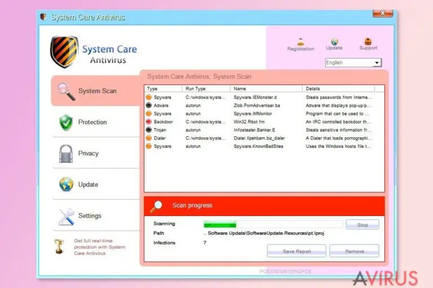Select the Zlob.PornAdvertiser.ba entry

(257, 105)
